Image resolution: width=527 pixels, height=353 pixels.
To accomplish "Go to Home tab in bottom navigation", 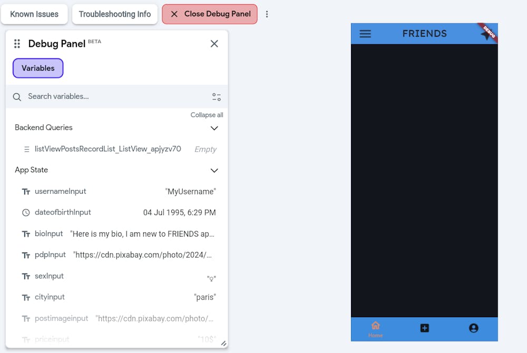I will [x=375, y=329].
